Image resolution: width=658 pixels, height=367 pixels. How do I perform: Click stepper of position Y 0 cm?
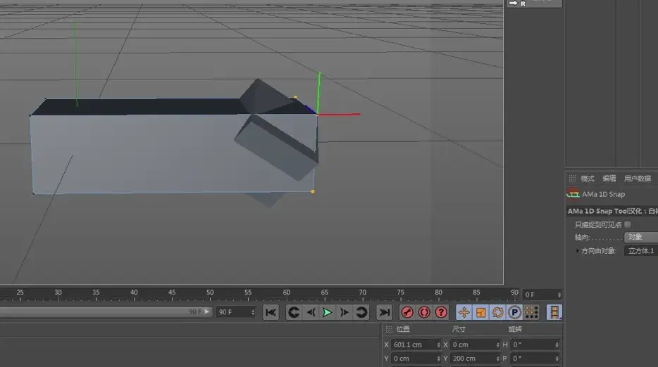[x=438, y=358]
